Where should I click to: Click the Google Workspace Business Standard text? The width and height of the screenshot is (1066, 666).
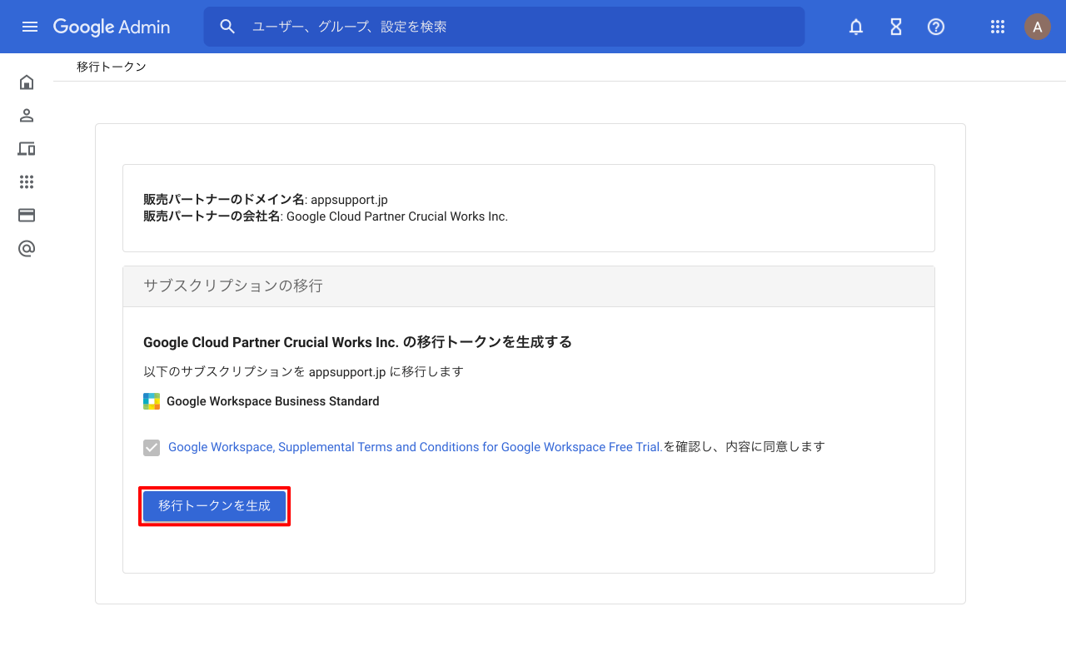pos(273,401)
